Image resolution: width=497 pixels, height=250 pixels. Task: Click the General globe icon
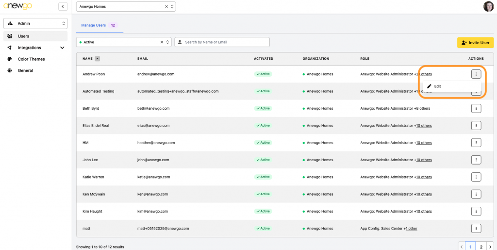point(10,70)
